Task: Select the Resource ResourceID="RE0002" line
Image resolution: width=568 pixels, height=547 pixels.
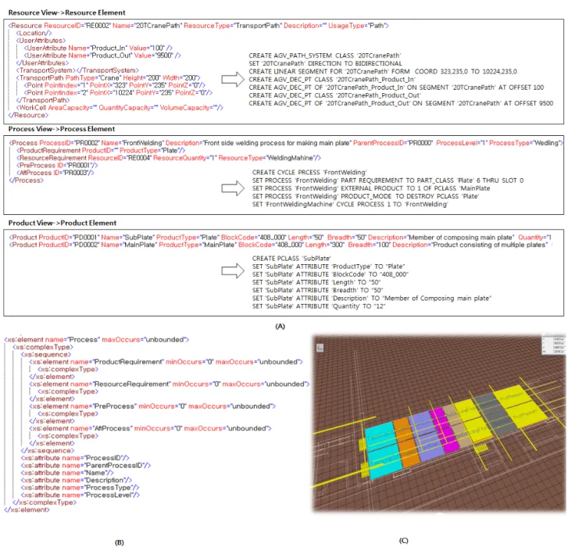Action: pos(198,26)
